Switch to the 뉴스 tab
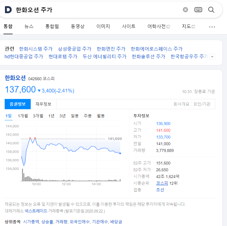 (29, 26)
